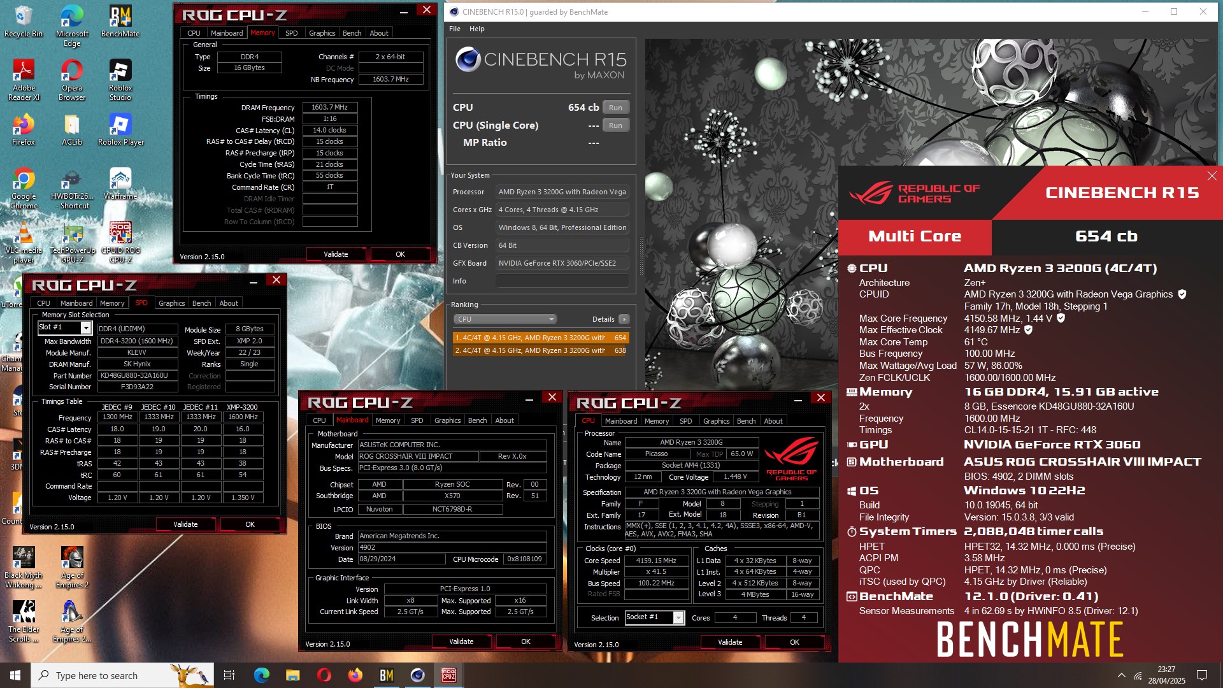Click the Cinebench Info text field
Screen dimensions: 1223x688
click(x=562, y=281)
